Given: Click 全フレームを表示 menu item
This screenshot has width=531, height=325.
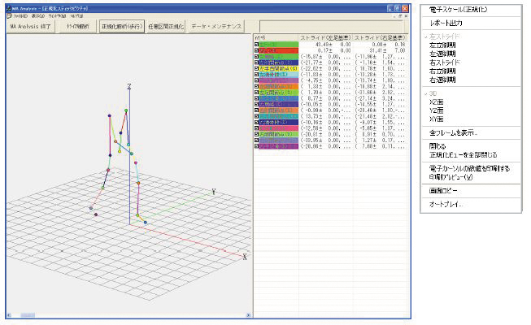Looking at the screenshot, I should click(454, 132).
